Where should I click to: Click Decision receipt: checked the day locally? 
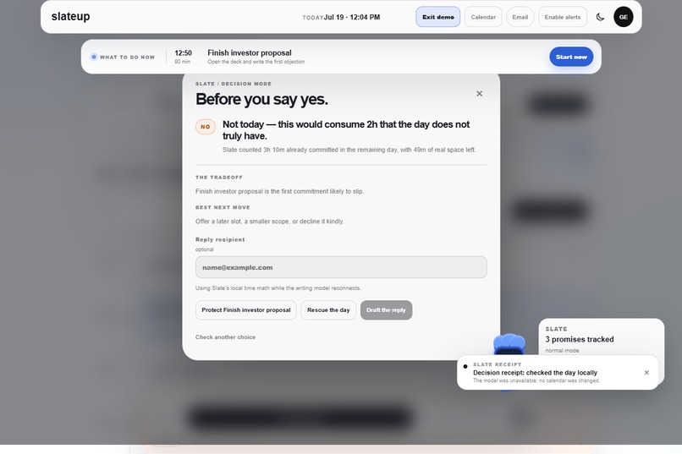click(x=535, y=373)
